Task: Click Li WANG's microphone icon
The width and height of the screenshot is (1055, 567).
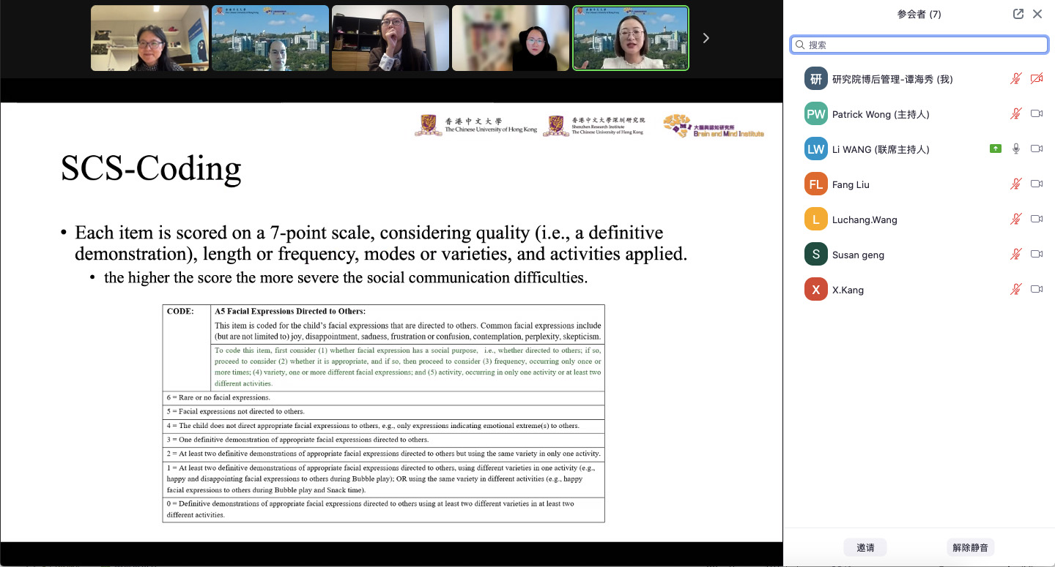Action: pos(1015,149)
